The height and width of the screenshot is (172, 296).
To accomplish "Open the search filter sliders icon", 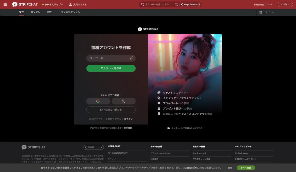I will (x=176, y=4).
